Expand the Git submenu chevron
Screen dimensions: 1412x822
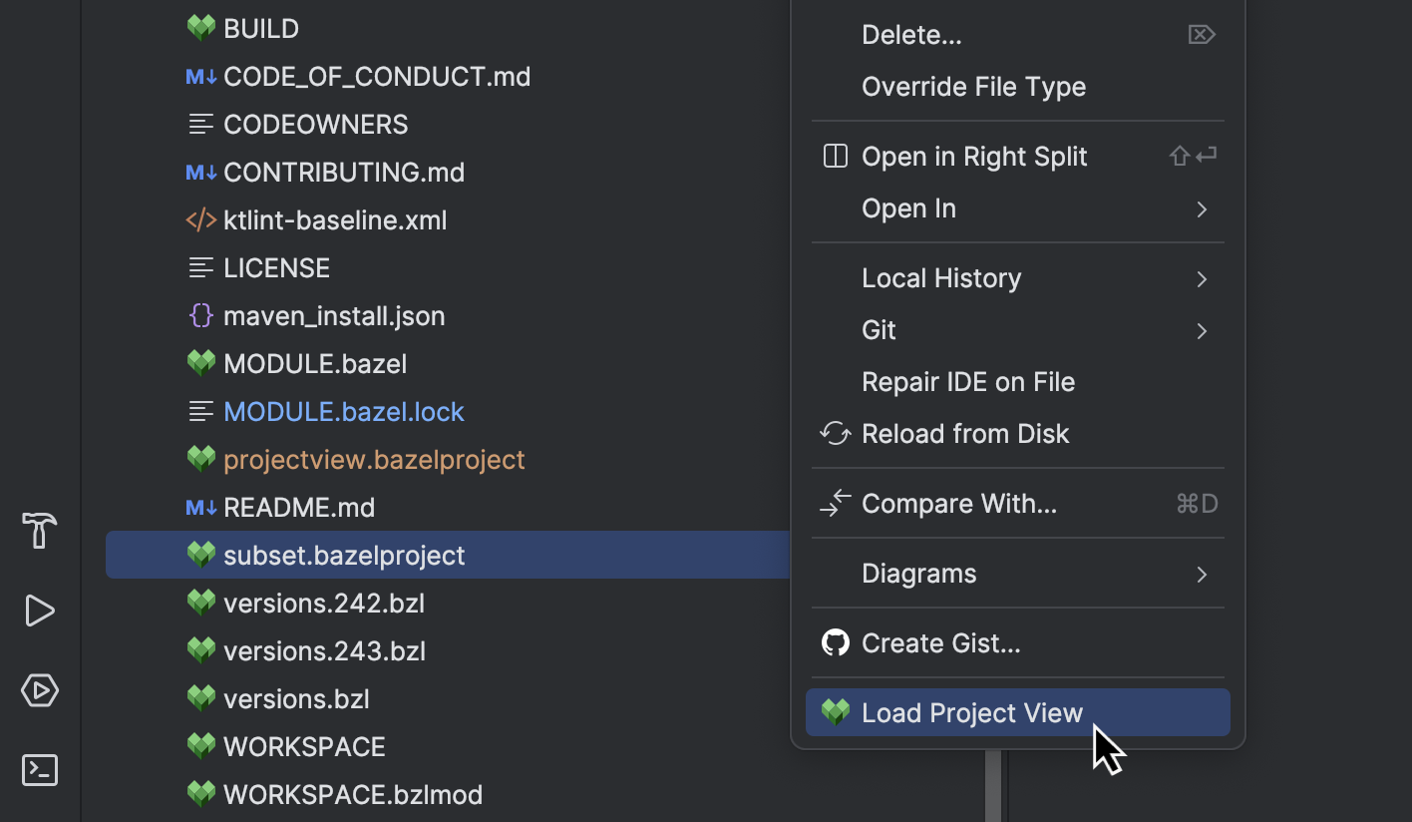pos(1201,330)
